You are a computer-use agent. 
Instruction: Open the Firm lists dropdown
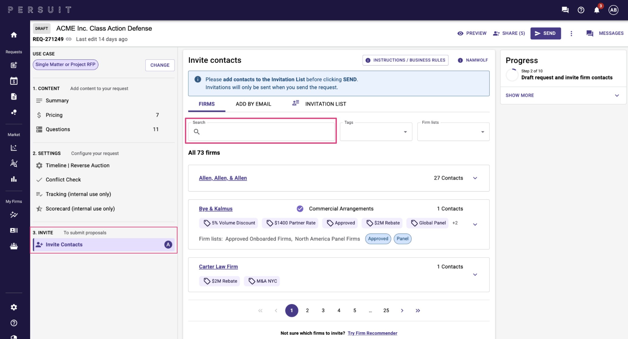[x=453, y=132]
